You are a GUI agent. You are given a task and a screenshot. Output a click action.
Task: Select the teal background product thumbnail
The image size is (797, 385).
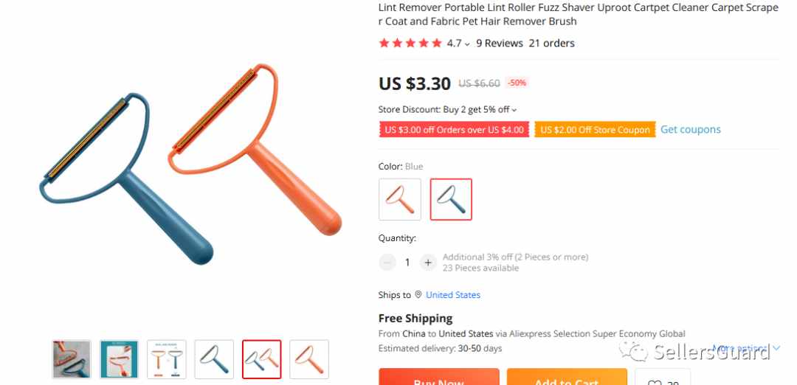point(119,359)
